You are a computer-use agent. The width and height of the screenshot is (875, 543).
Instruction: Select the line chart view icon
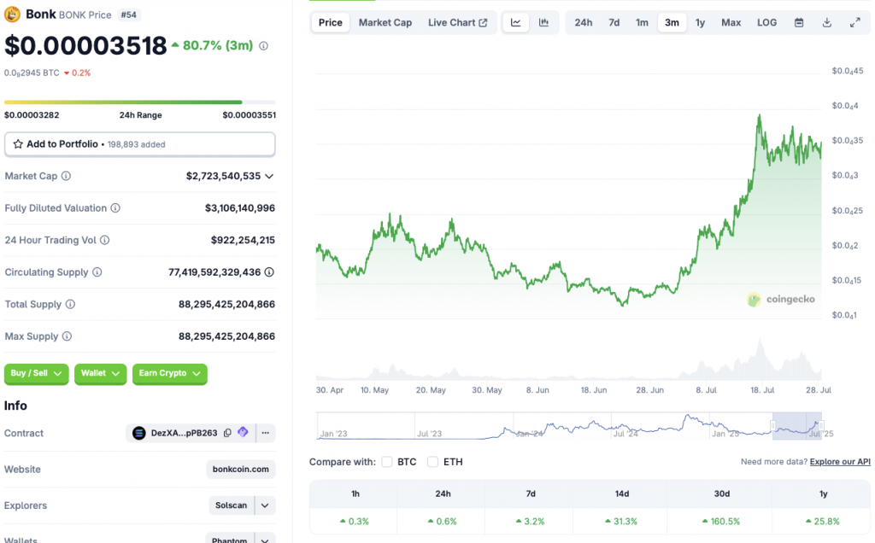pyautogui.click(x=515, y=22)
